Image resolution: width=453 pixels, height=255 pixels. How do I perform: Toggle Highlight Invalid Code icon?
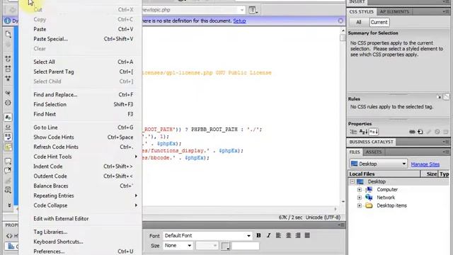click(x=8, y=127)
